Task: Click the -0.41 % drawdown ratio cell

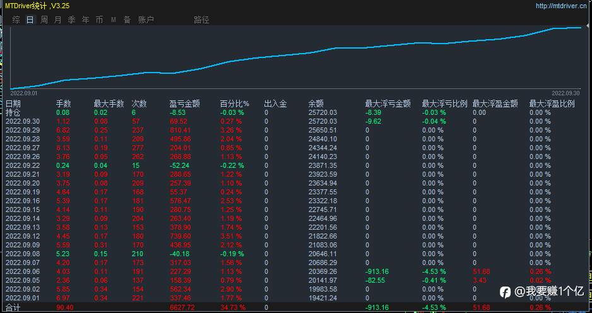Action: pos(434,280)
